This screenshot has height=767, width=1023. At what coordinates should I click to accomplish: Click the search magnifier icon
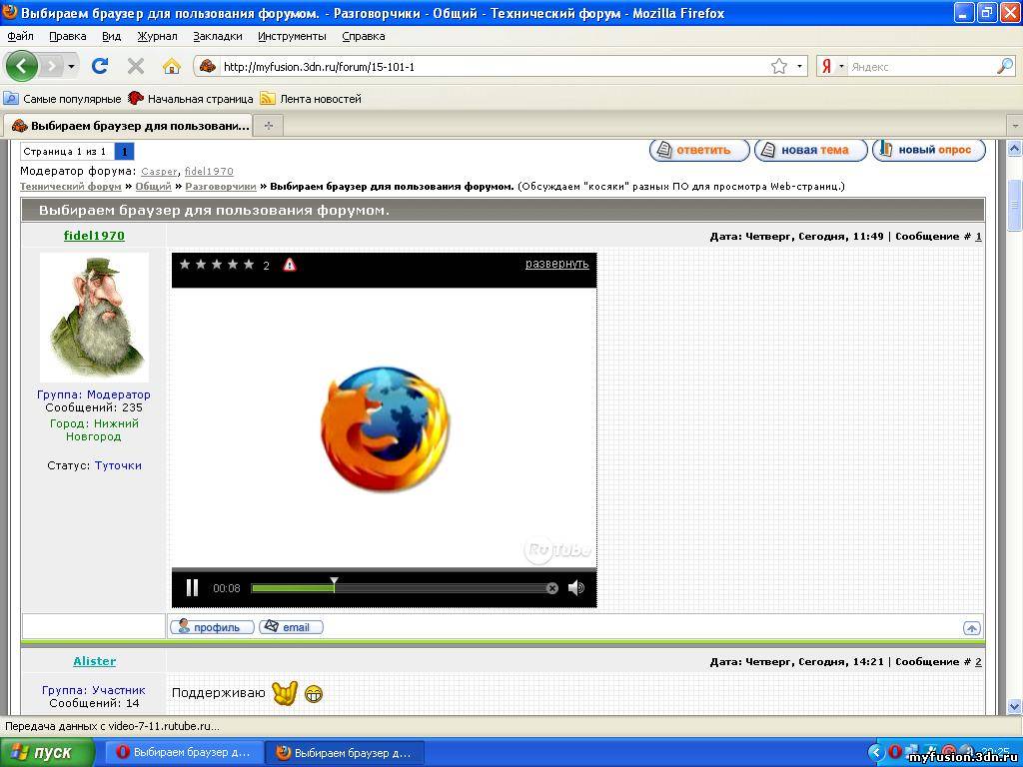coord(1005,66)
